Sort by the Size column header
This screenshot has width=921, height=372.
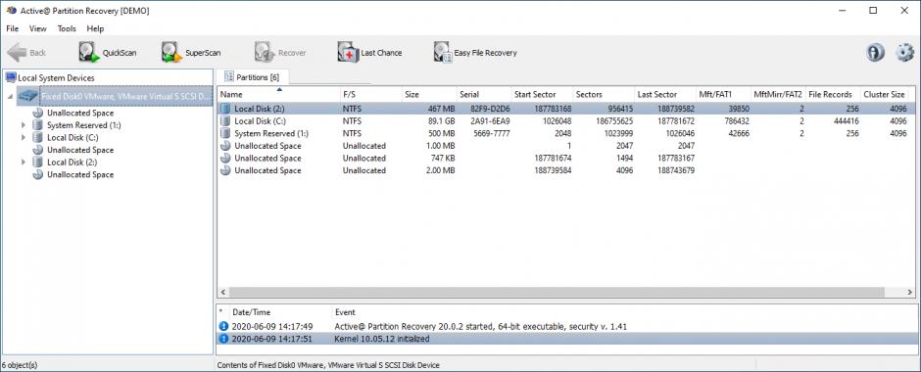point(429,94)
